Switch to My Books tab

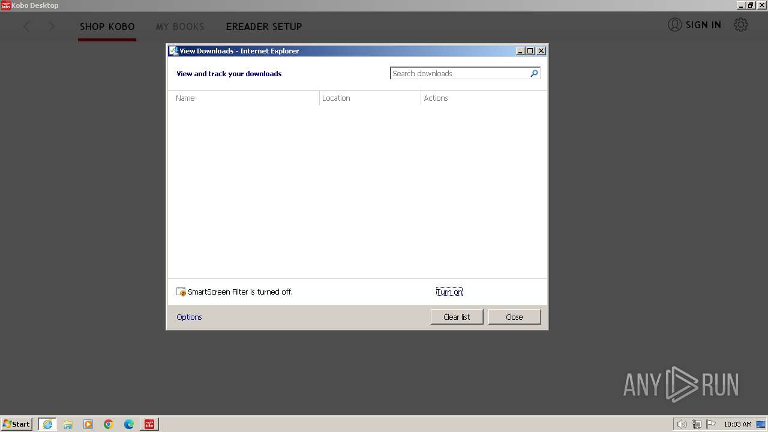pos(180,26)
